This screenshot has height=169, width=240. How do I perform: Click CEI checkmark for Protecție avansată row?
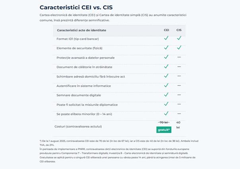tap(166, 57)
